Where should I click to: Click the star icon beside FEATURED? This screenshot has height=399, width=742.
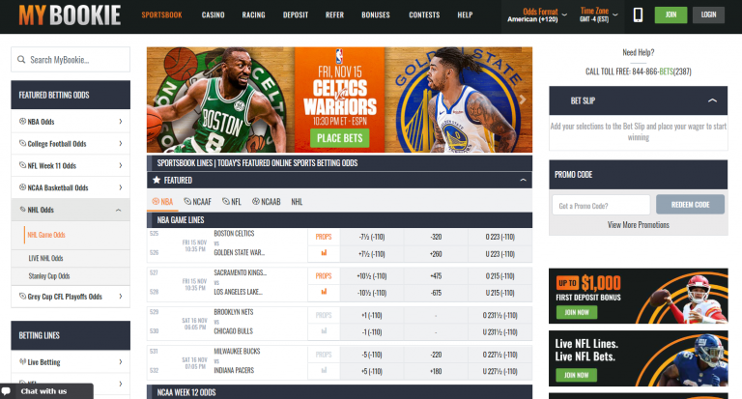(x=157, y=180)
